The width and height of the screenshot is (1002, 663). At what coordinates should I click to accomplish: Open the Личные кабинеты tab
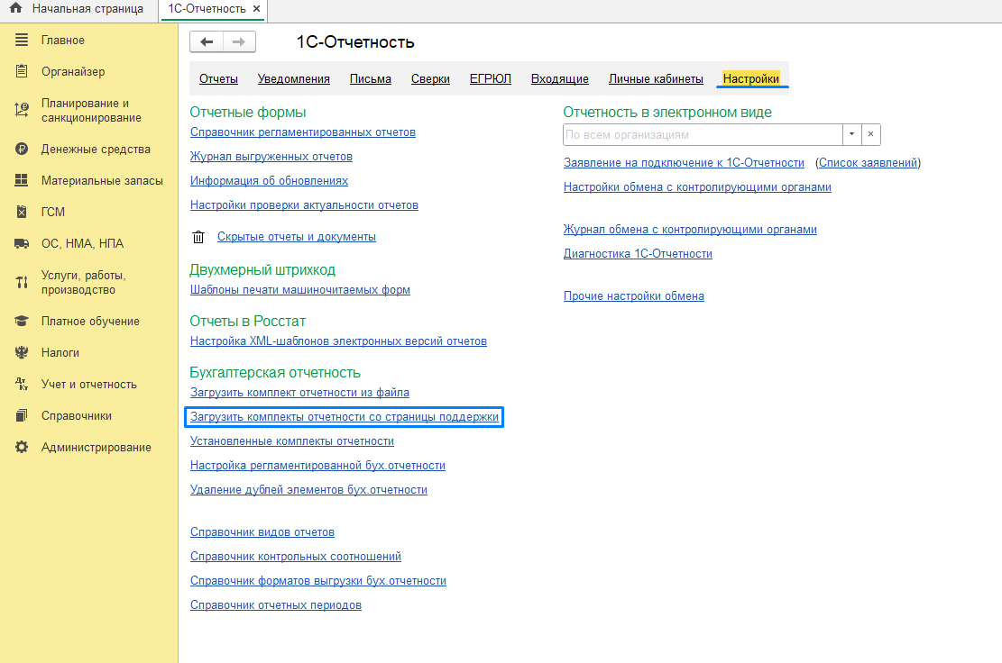click(656, 79)
